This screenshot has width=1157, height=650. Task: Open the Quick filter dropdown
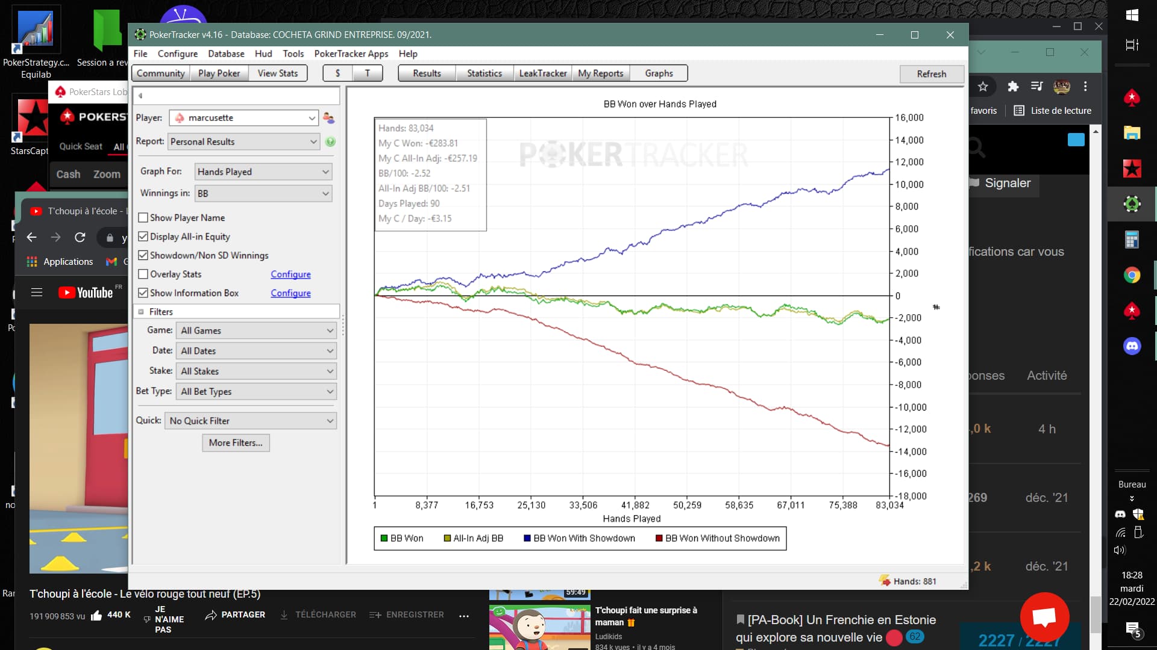click(x=251, y=421)
